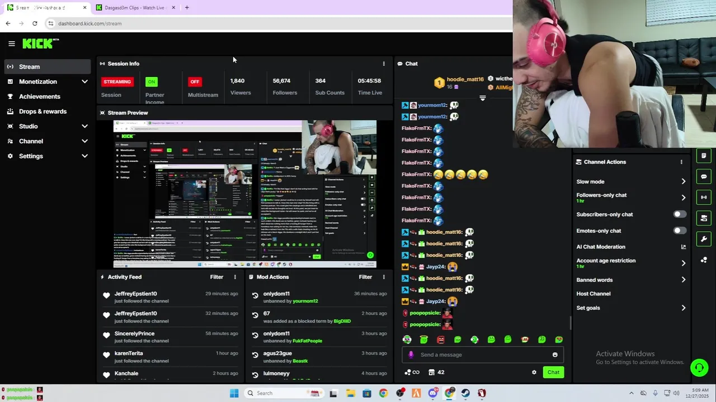
Task: Open BigDIIID moderator link
Action: 342,321
